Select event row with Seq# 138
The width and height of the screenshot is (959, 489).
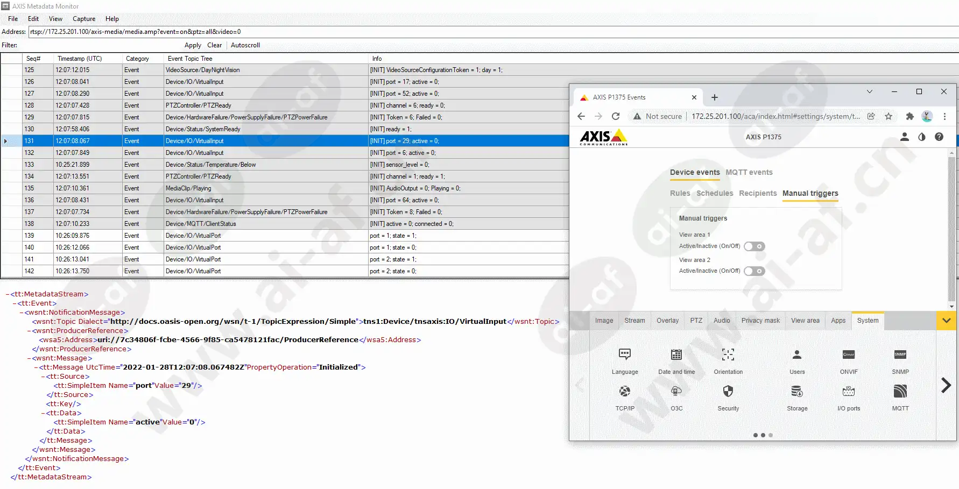click(285, 224)
